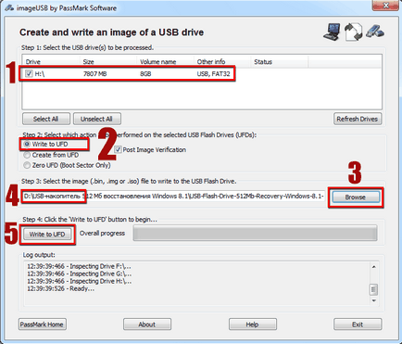Toggle the H:\ drive checkbox
The height and width of the screenshot is (344, 402).
click(29, 73)
